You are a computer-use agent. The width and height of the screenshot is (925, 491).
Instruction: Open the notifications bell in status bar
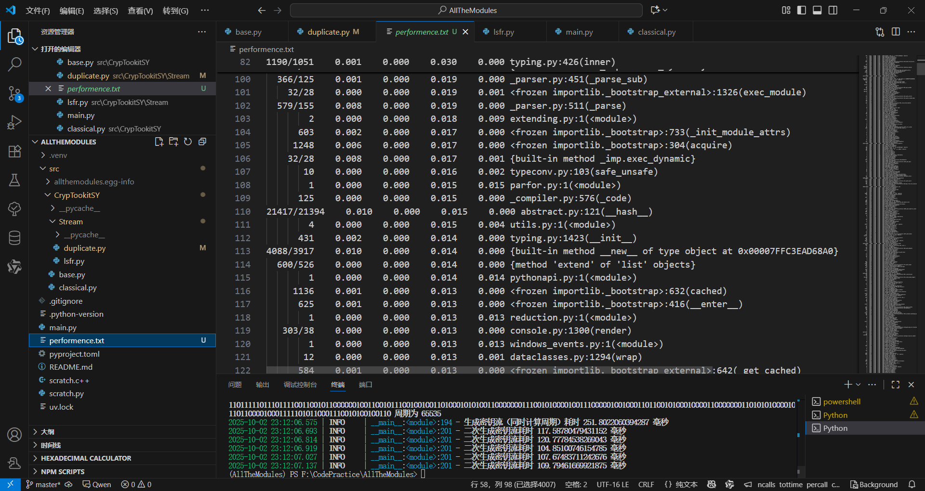coord(912,484)
